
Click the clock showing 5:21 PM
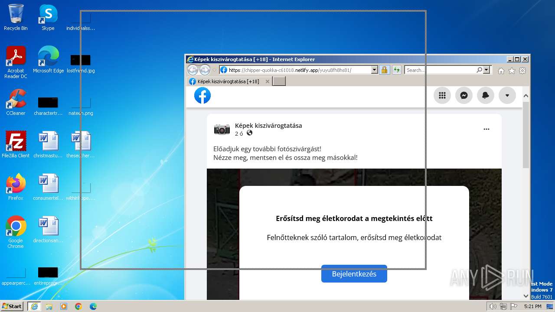point(532,306)
